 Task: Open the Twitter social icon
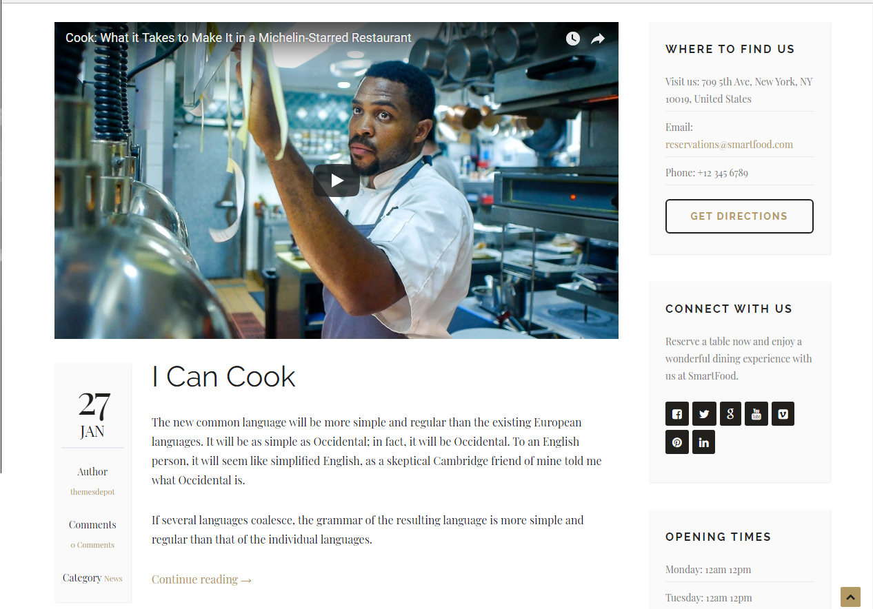point(704,414)
